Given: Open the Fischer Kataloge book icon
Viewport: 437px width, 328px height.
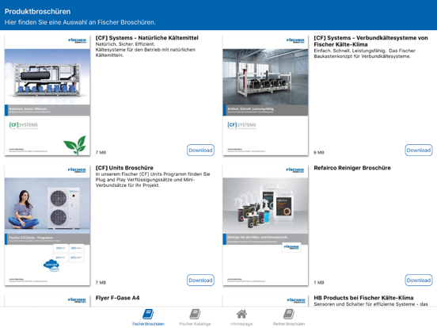Looking at the screenshot, I should (x=195, y=314).
